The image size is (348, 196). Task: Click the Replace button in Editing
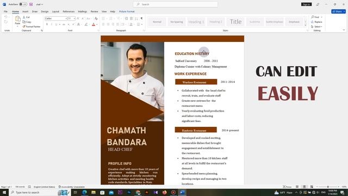point(316,22)
